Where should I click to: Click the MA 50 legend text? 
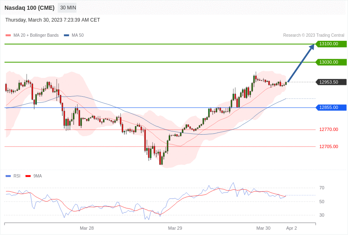click(78, 35)
